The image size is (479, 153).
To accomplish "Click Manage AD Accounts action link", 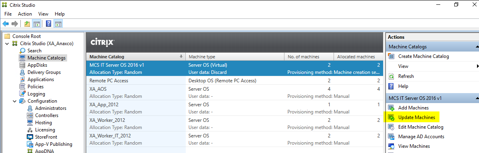I will coord(421,137).
